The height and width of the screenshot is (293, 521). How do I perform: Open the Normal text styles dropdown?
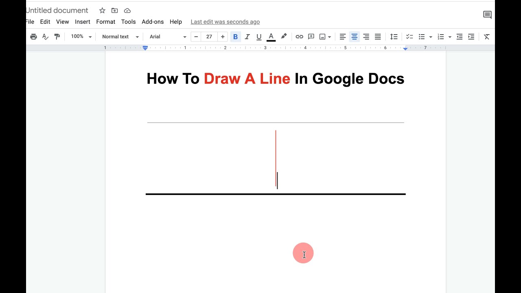point(120,37)
